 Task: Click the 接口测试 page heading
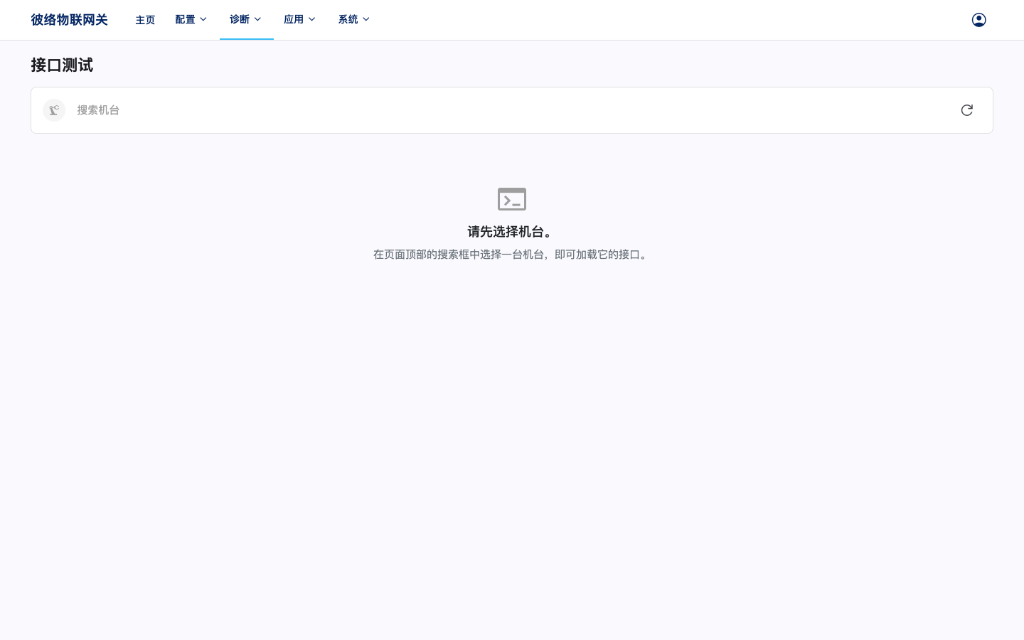62,65
